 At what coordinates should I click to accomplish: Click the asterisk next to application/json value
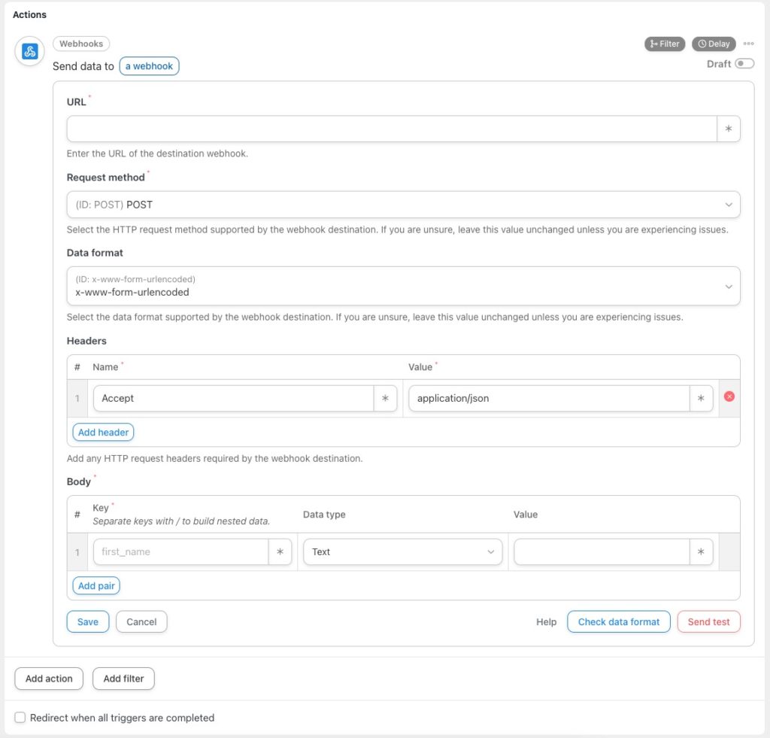click(701, 398)
